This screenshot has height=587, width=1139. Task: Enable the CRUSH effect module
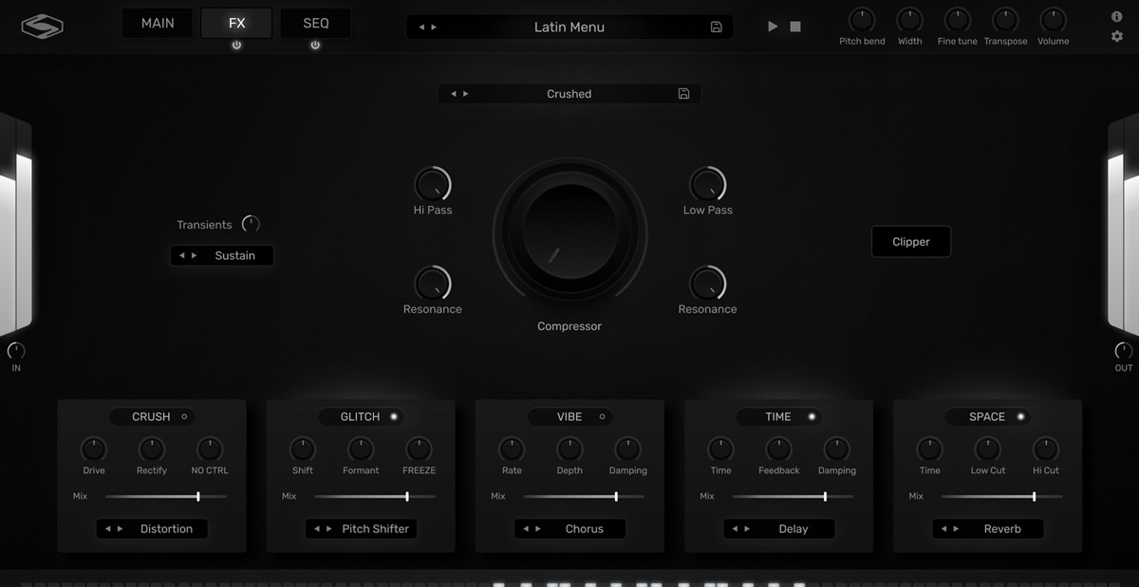click(184, 416)
